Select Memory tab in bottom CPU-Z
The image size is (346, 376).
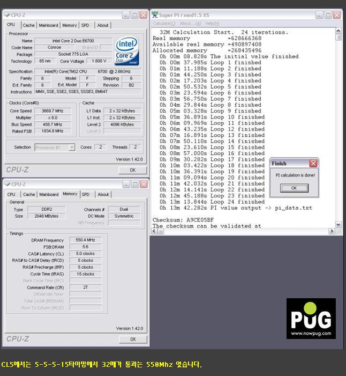70,194
